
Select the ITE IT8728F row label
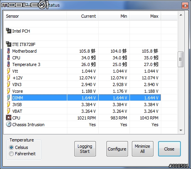pos(24,44)
